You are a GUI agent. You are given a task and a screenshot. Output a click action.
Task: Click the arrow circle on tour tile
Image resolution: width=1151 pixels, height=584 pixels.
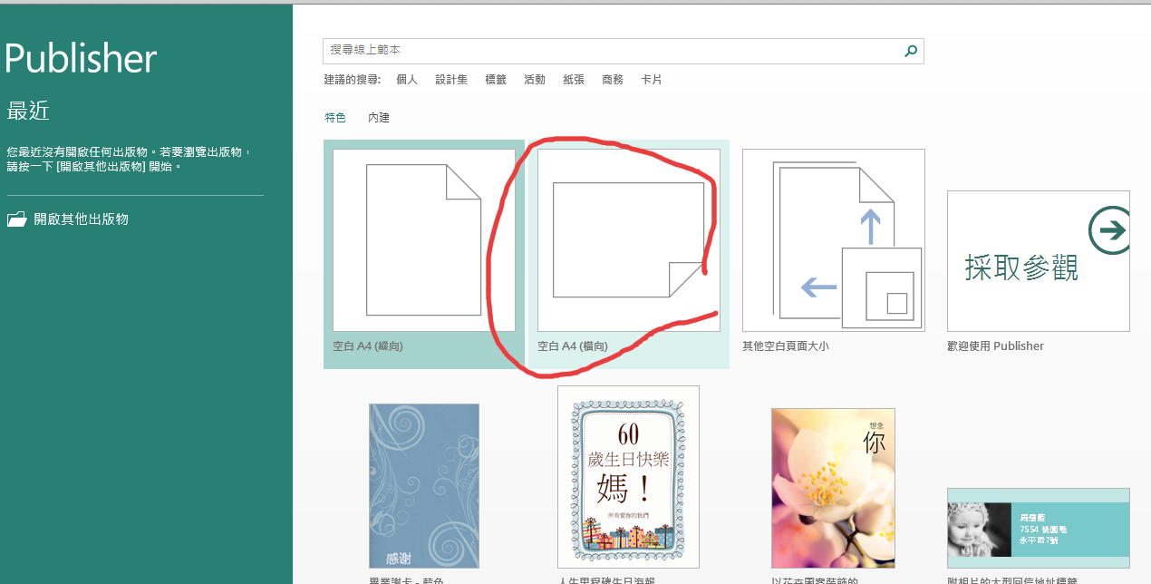[x=1109, y=230]
